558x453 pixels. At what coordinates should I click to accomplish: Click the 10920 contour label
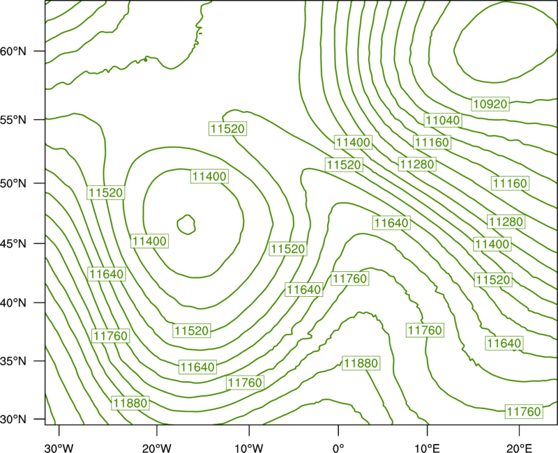coord(490,104)
